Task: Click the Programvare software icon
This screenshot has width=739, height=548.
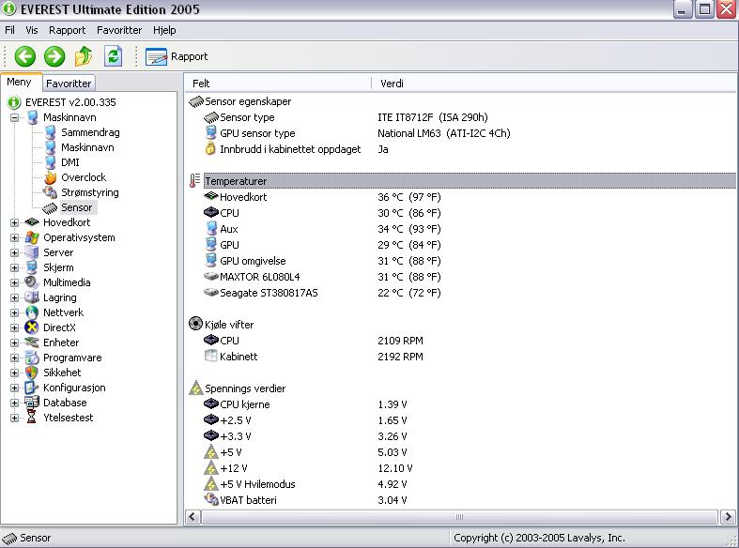Action: [x=32, y=358]
